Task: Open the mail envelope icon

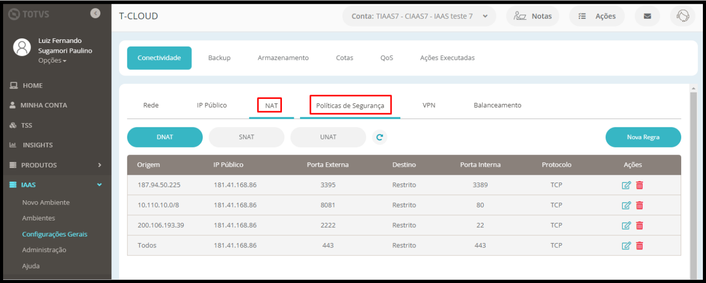Action: [x=647, y=16]
